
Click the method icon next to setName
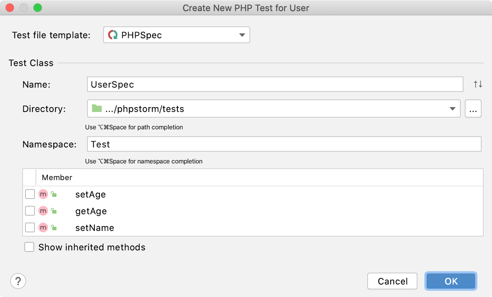(x=43, y=227)
